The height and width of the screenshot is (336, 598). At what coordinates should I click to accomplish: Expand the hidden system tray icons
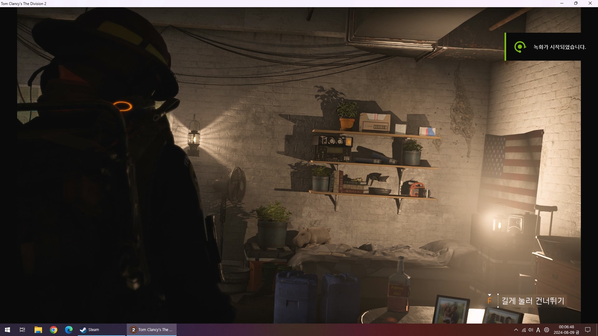click(x=516, y=330)
